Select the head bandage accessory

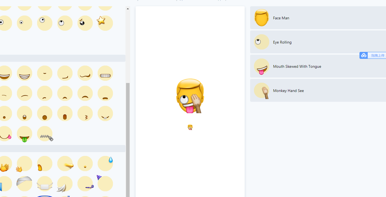[25, 184]
